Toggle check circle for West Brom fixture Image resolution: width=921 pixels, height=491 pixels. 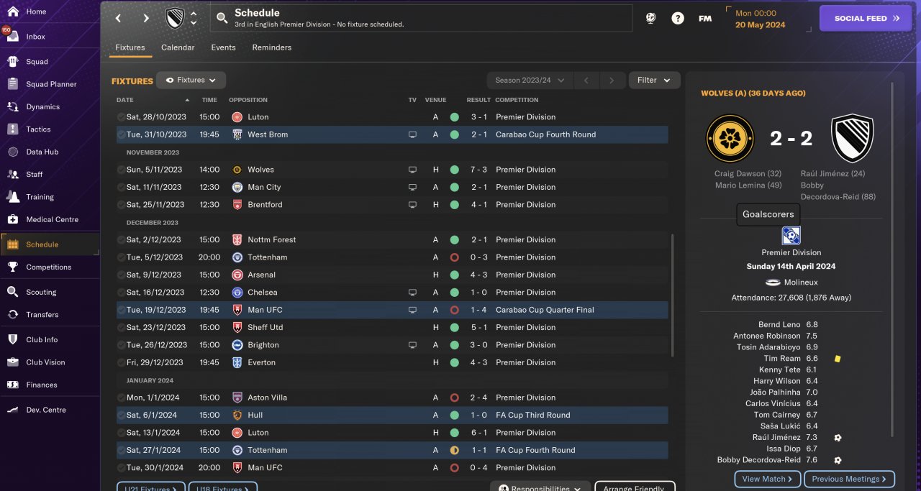point(121,134)
